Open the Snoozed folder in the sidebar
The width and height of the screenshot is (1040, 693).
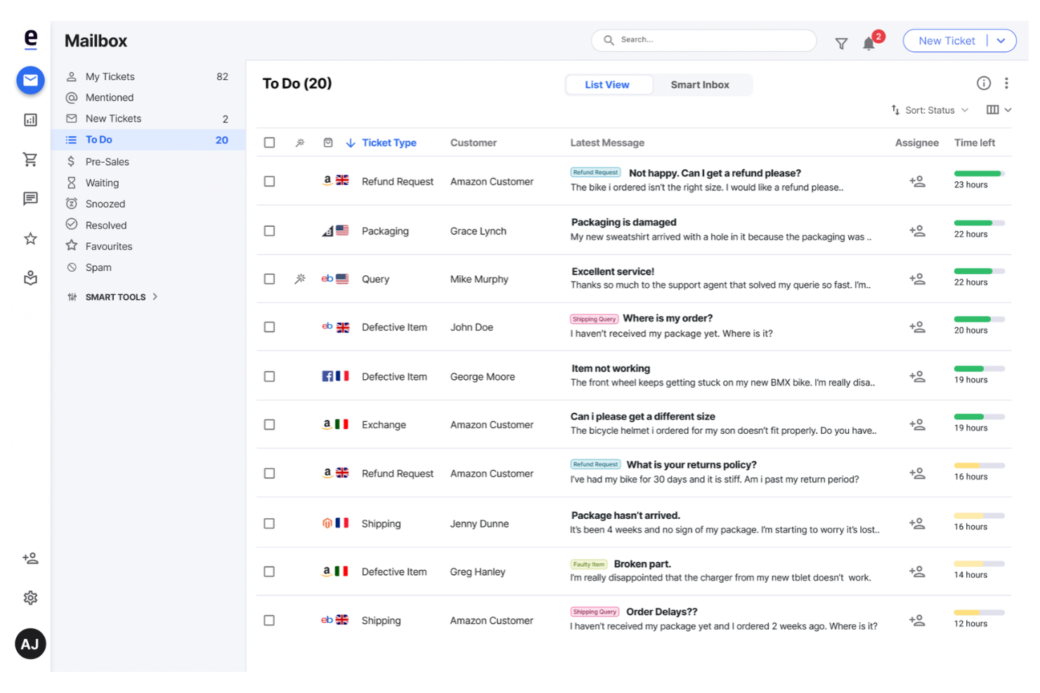[105, 204]
